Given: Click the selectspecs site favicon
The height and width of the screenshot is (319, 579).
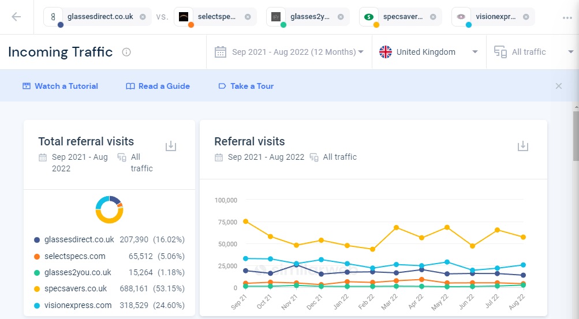Looking at the screenshot, I should (x=184, y=17).
